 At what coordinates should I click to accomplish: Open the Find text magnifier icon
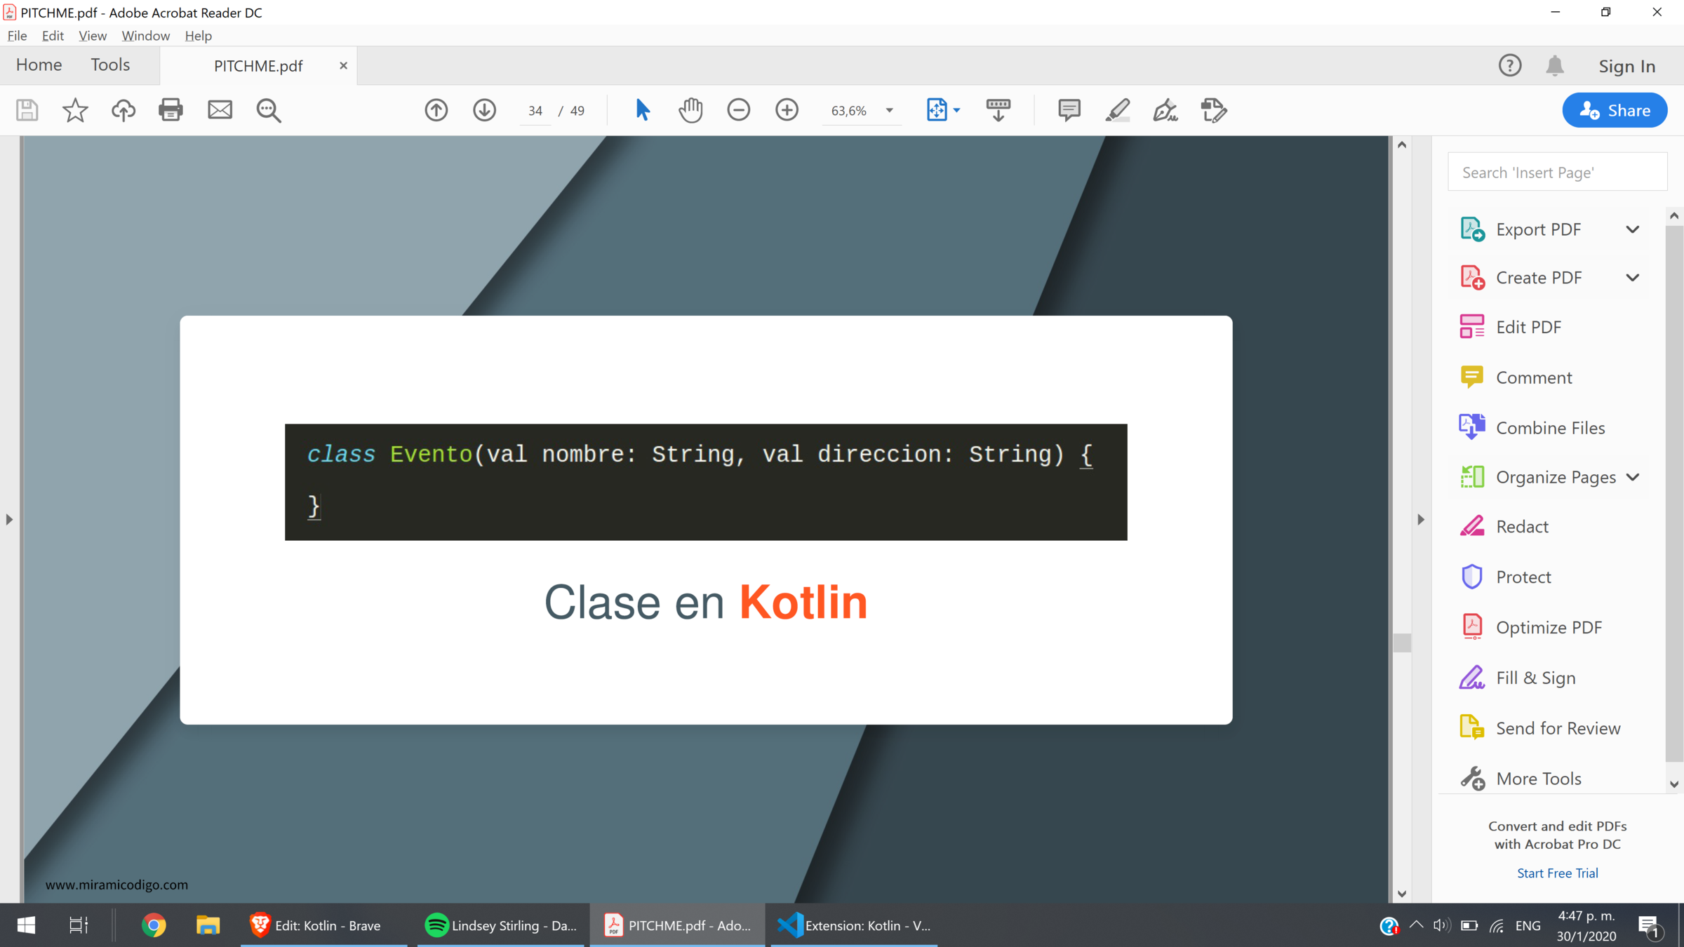point(268,110)
